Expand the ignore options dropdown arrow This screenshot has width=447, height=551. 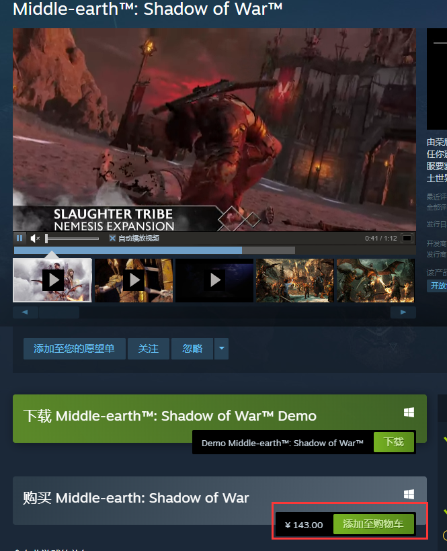click(221, 349)
